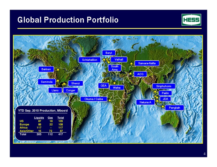Click the star above GEA label
Viewport: 217px width, 167px height.
[108, 81]
